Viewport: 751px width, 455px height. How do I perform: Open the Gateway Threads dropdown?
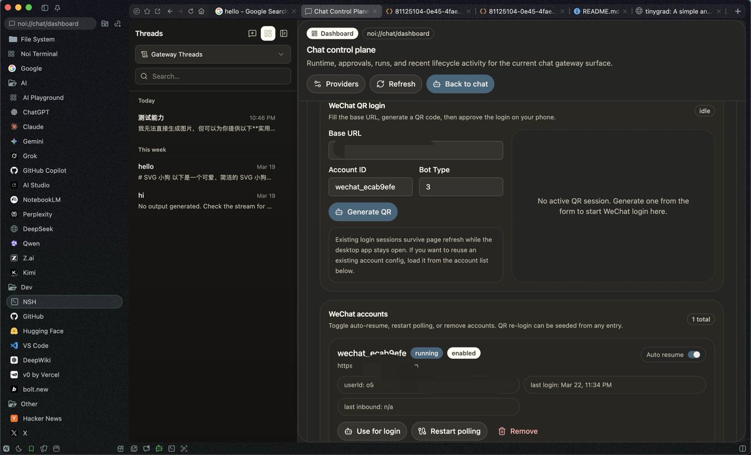pyautogui.click(x=213, y=54)
